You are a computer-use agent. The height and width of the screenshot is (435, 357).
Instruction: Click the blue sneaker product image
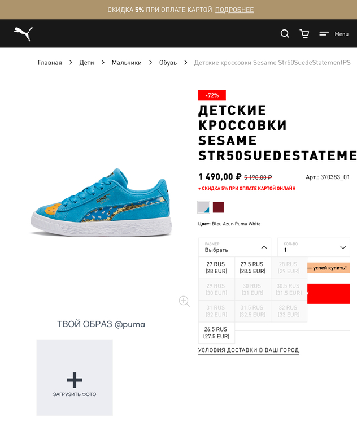tap(101, 202)
